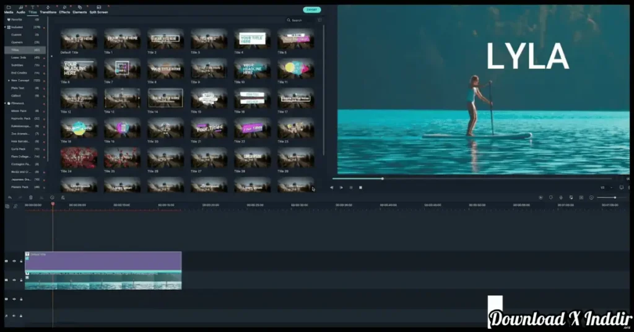
Task: Lock the video clip track
Action: [x=21, y=280]
